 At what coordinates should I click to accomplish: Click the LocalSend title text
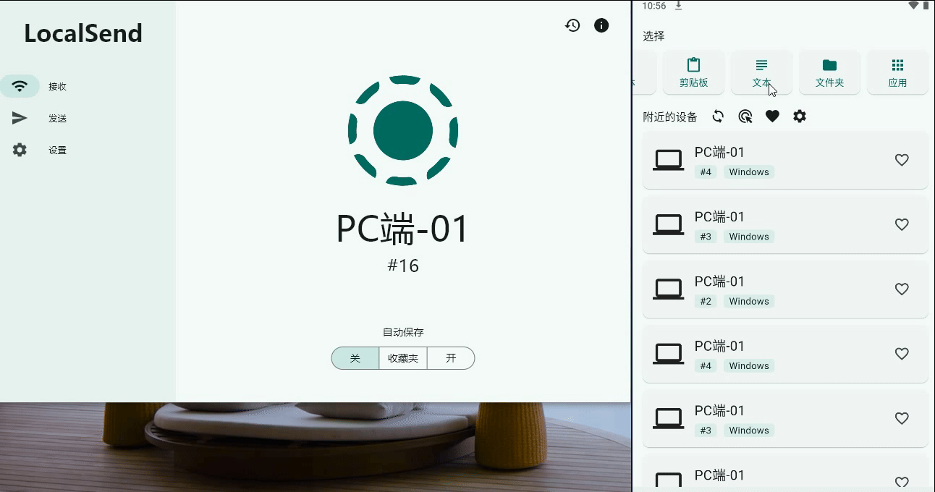click(x=83, y=33)
